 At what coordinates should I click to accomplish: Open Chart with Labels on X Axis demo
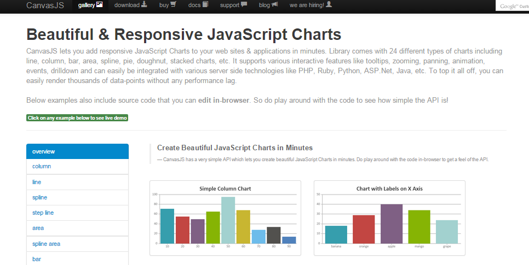point(389,218)
